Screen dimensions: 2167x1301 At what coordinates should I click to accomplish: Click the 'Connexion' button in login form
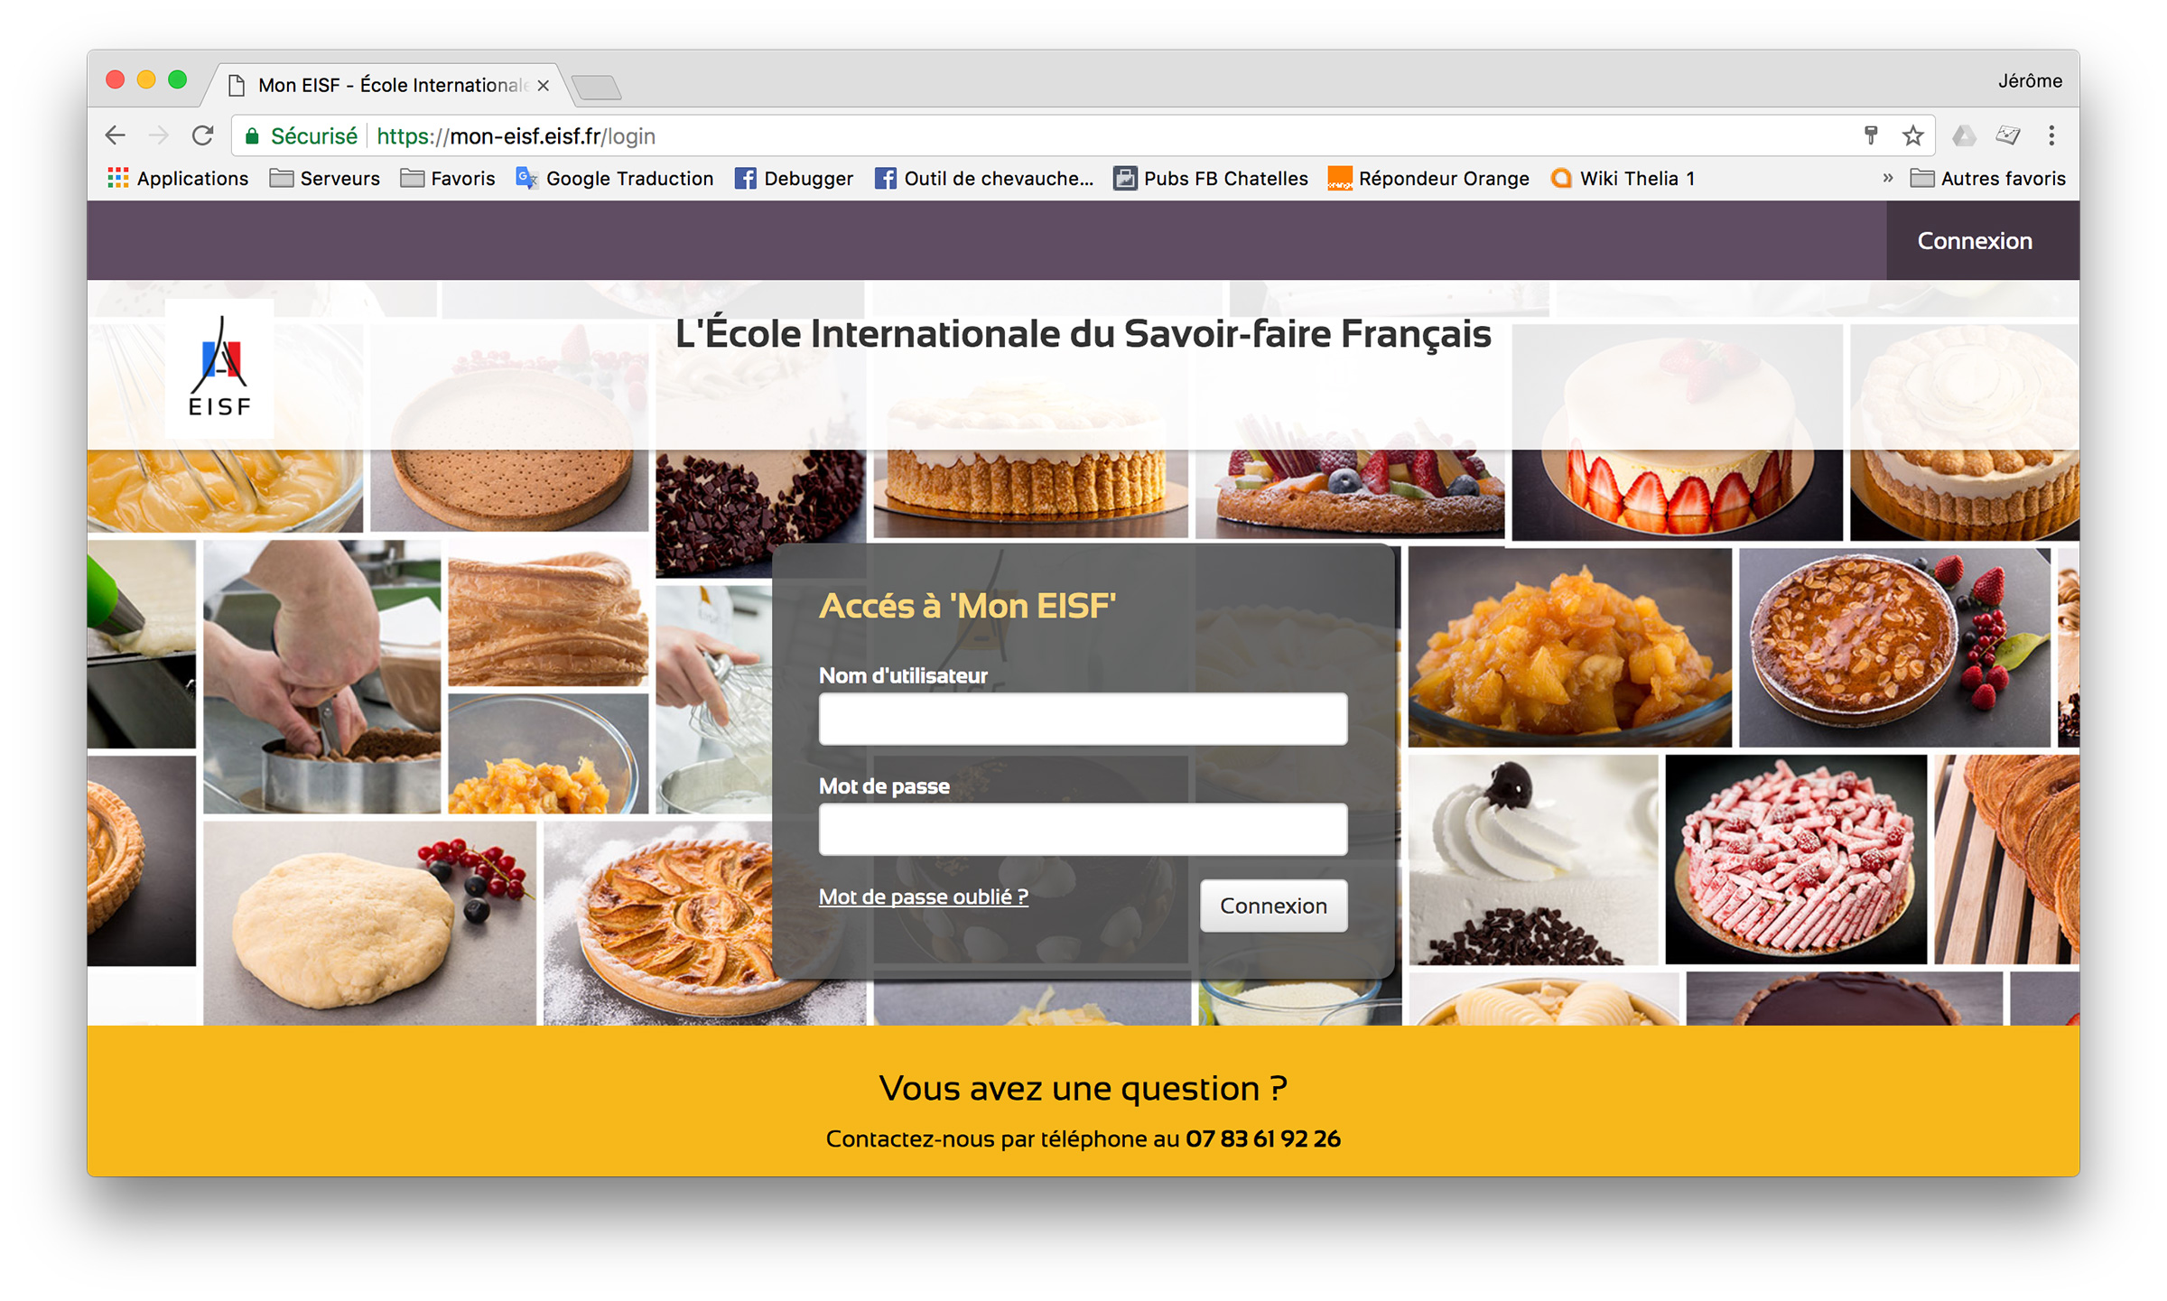click(1272, 905)
